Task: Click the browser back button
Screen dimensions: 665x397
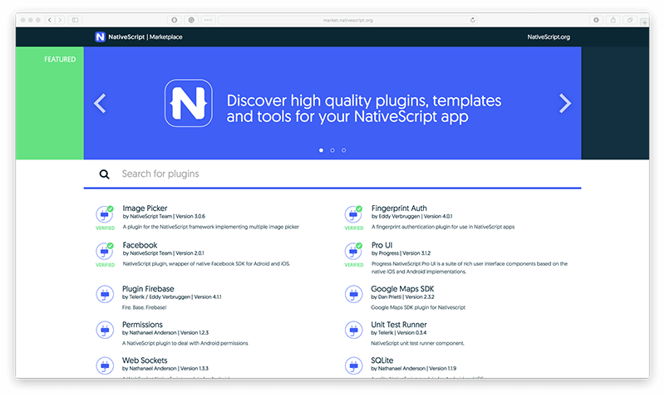Action: point(50,20)
